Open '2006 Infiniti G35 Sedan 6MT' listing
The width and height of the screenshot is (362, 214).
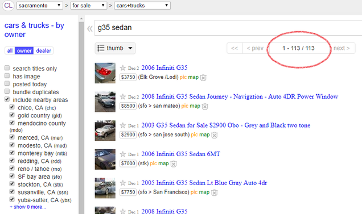(x=181, y=154)
